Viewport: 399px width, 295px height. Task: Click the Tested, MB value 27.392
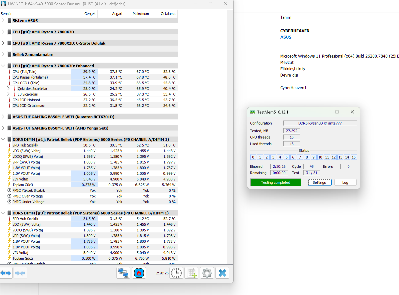point(292,131)
